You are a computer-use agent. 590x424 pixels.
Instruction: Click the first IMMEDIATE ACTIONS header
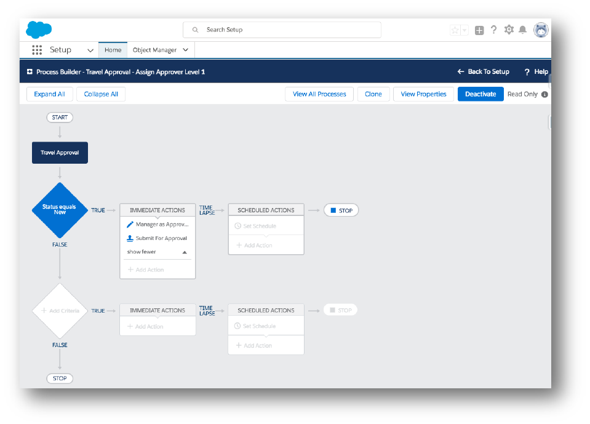[157, 210]
